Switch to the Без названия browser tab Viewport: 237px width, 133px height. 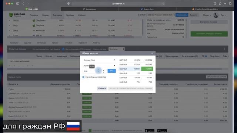coord(90,9)
